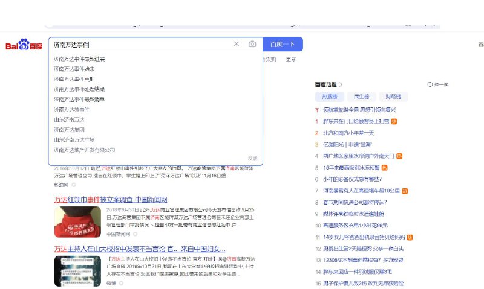Image resolution: width=484 pixels, height=289 pixels.
Task: Click the 反馈 feedback link in suggestions
Action: pos(252,159)
